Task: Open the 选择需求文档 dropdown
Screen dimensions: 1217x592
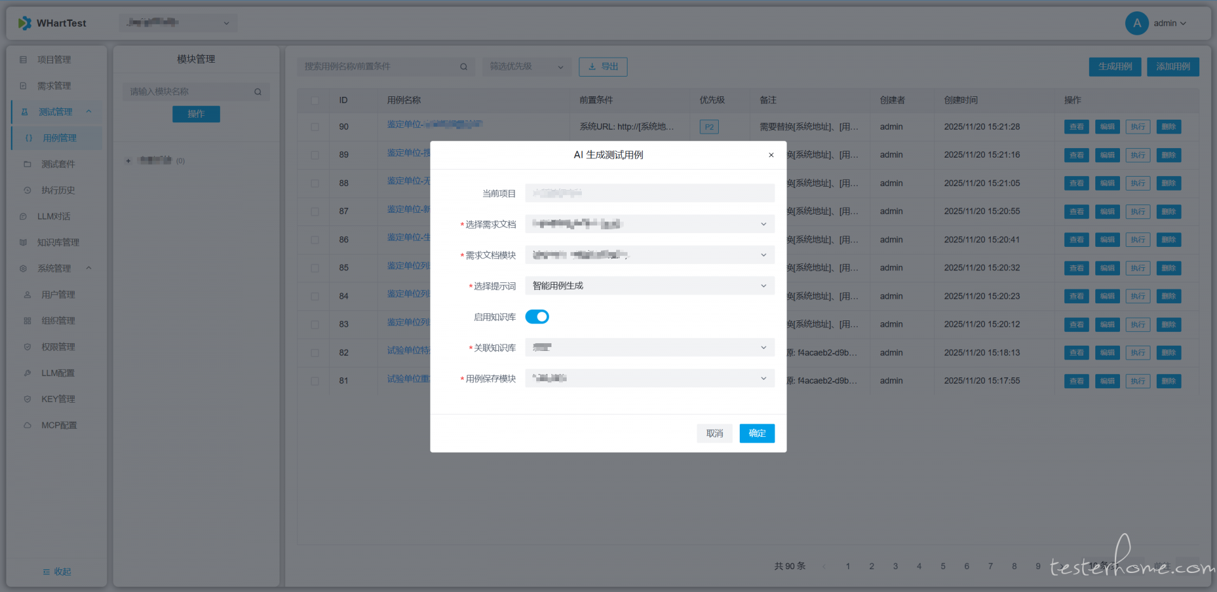Action: (x=649, y=224)
